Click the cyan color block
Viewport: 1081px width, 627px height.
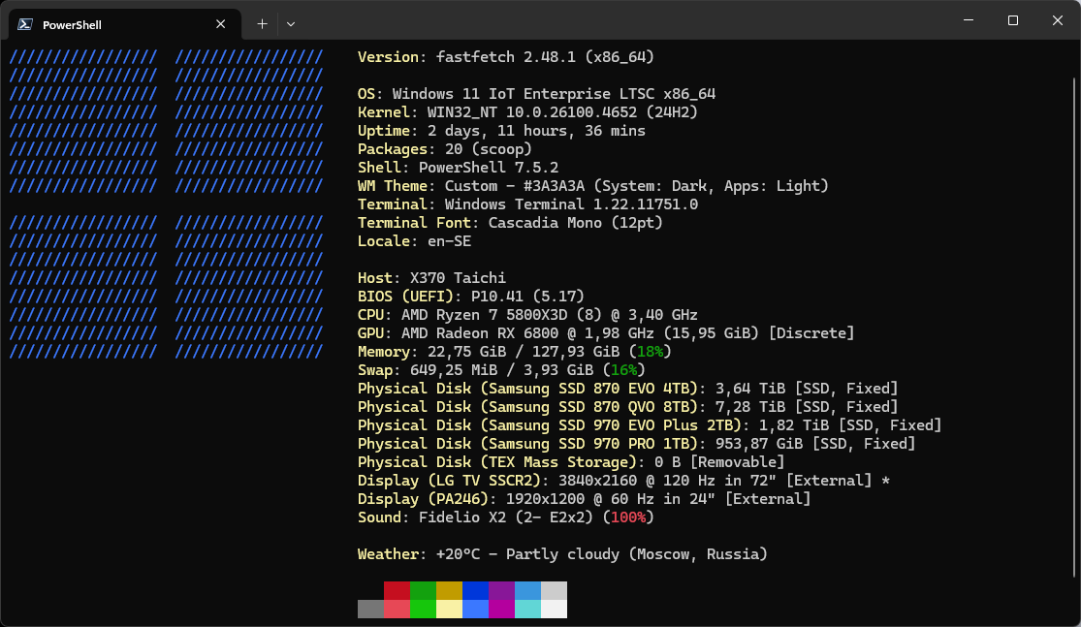click(528, 610)
